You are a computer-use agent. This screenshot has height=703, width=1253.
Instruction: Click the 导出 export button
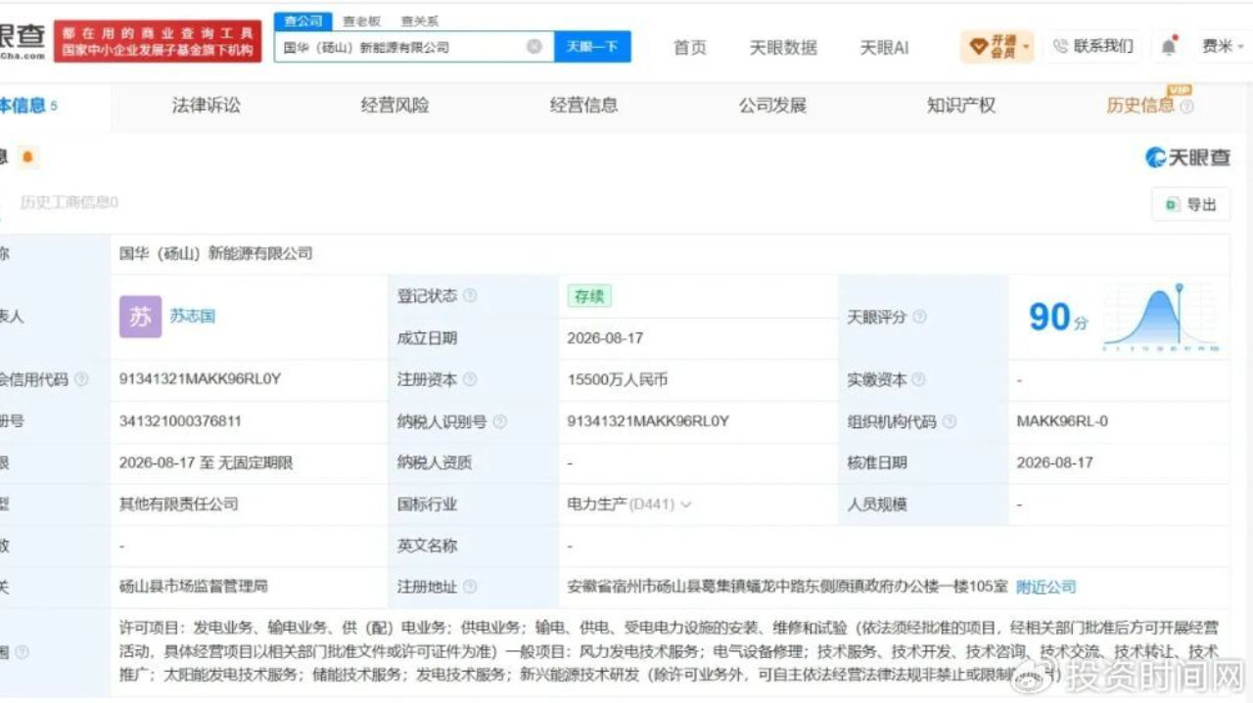coord(1190,204)
